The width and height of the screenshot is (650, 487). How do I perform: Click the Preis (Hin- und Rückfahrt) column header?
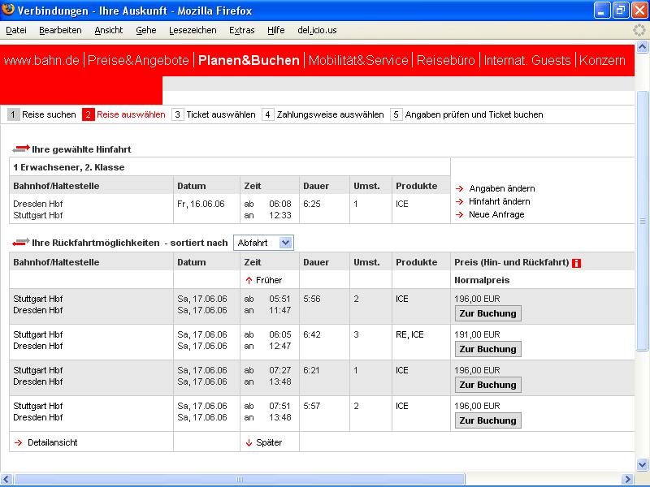(x=512, y=262)
